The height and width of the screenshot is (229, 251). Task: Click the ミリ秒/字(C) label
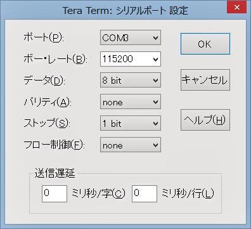coord(98,193)
